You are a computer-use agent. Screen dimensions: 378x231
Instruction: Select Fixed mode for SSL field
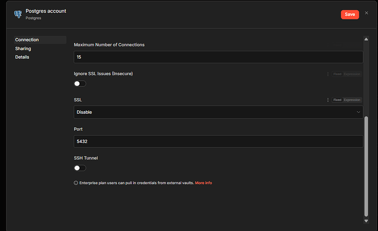pos(337,100)
